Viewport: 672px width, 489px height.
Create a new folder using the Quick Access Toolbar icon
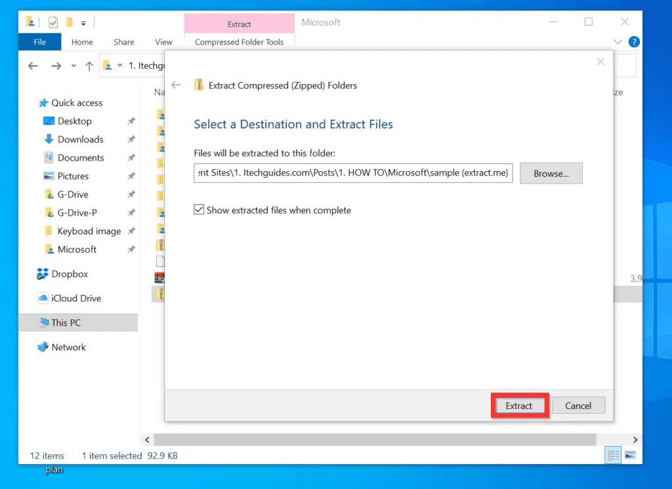[x=69, y=23]
